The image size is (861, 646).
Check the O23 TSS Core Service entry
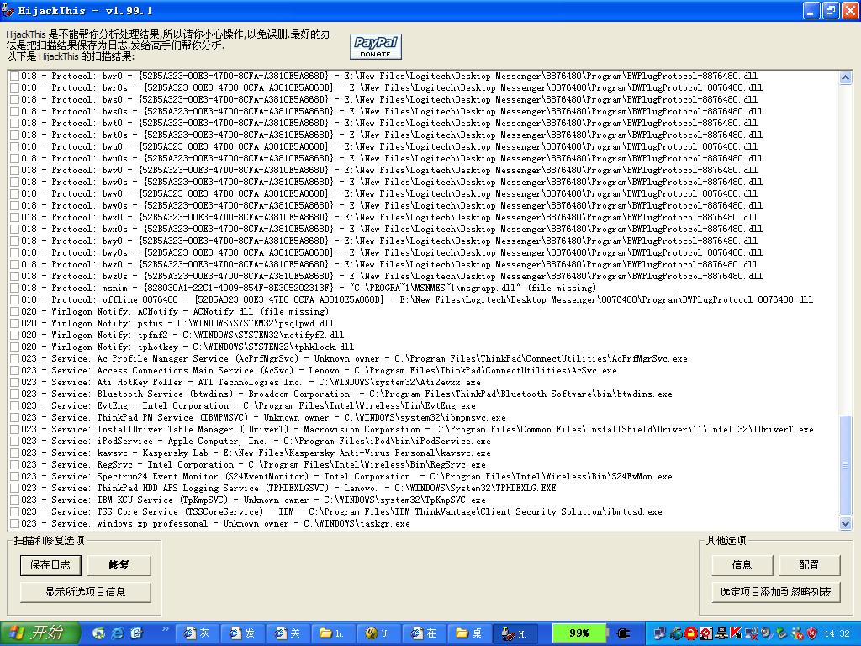tap(15, 512)
